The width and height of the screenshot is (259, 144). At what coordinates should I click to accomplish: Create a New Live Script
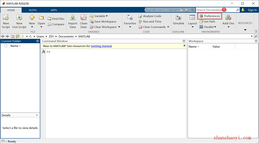(x=19, y=22)
